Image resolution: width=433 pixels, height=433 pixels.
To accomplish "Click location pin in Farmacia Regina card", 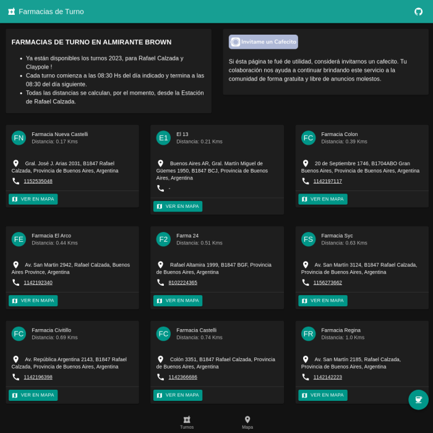I will [x=306, y=359].
